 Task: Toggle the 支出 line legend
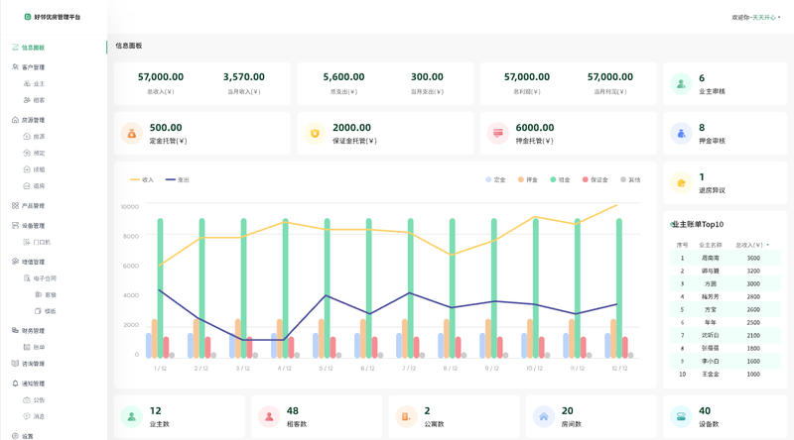click(x=178, y=179)
